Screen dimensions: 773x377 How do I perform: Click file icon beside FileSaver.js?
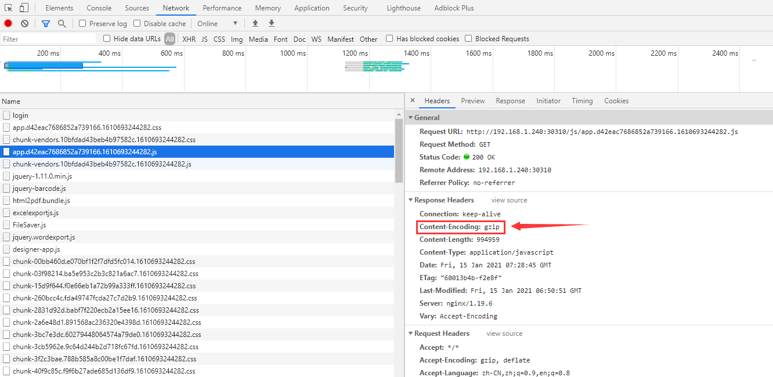(6, 225)
